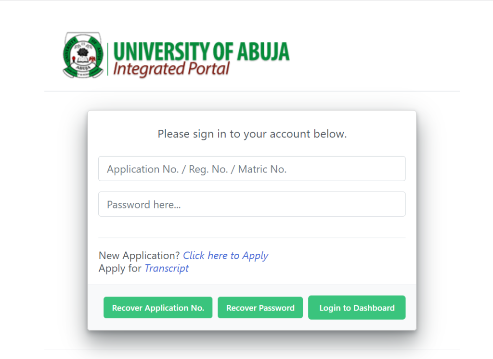Click the word "Matric No." placeholder text
This screenshot has width=493, height=359.
(x=262, y=169)
